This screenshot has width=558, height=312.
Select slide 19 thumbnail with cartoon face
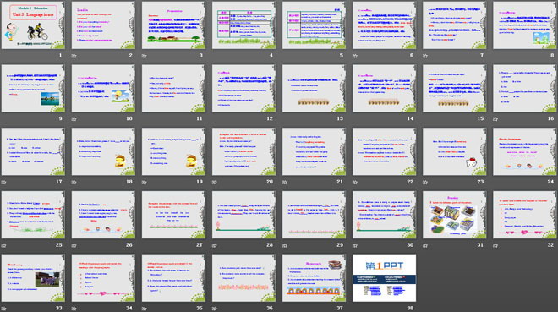coord(173,151)
